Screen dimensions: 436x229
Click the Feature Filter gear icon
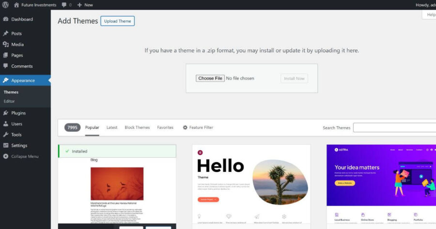(185, 127)
